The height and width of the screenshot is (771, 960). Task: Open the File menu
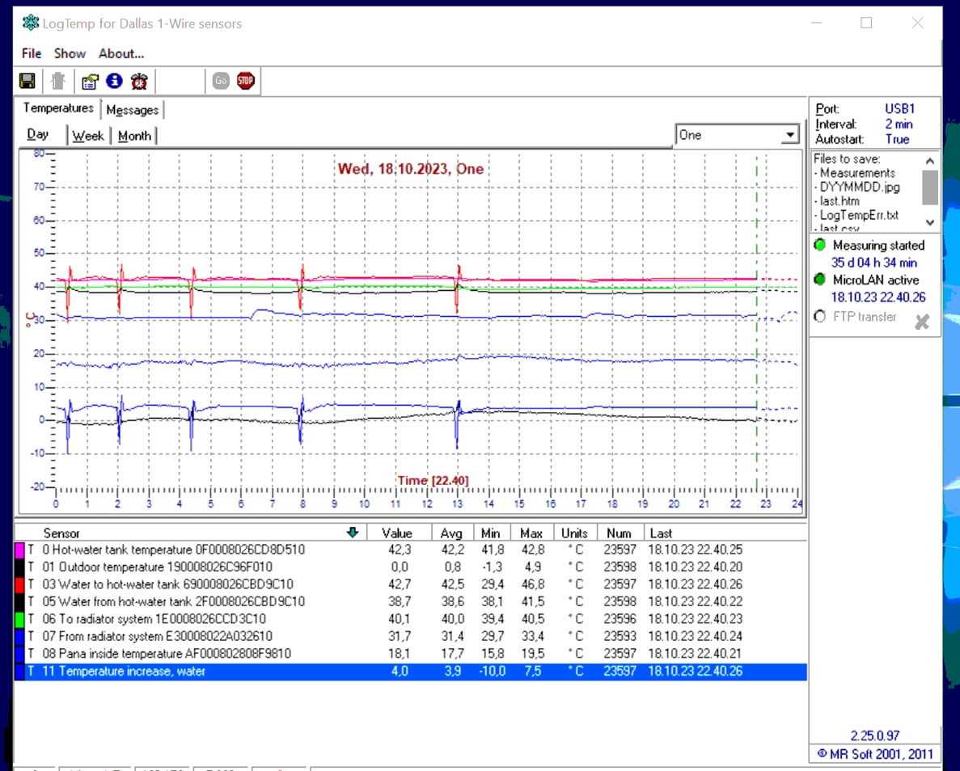pyautogui.click(x=32, y=53)
